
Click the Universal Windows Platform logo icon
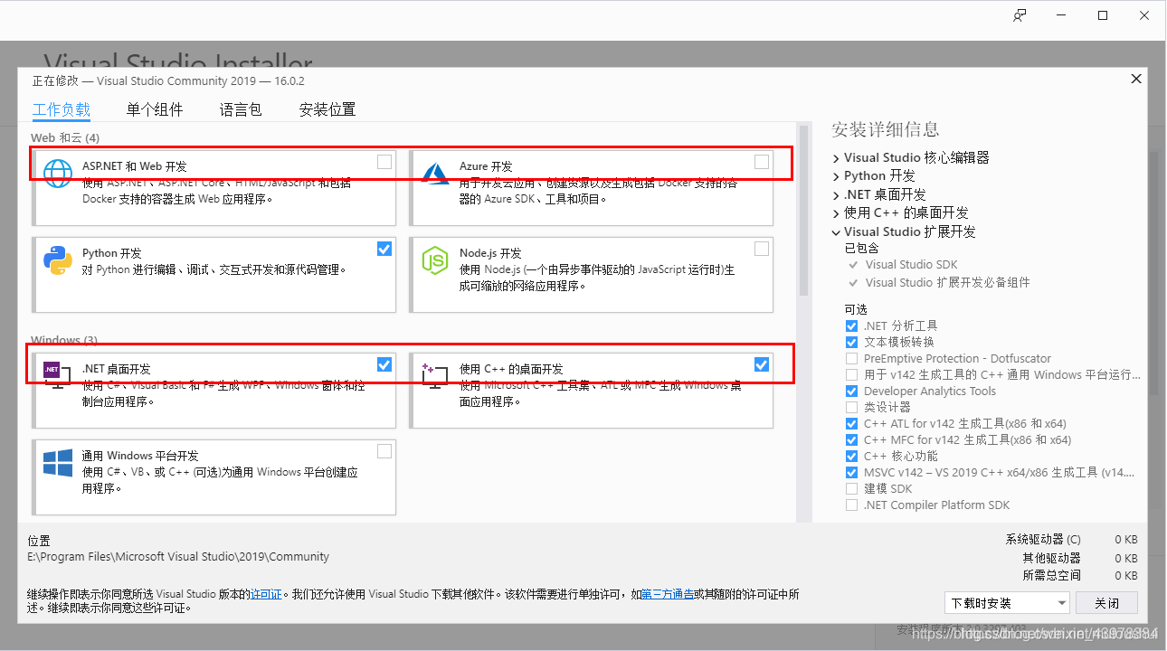(x=58, y=462)
